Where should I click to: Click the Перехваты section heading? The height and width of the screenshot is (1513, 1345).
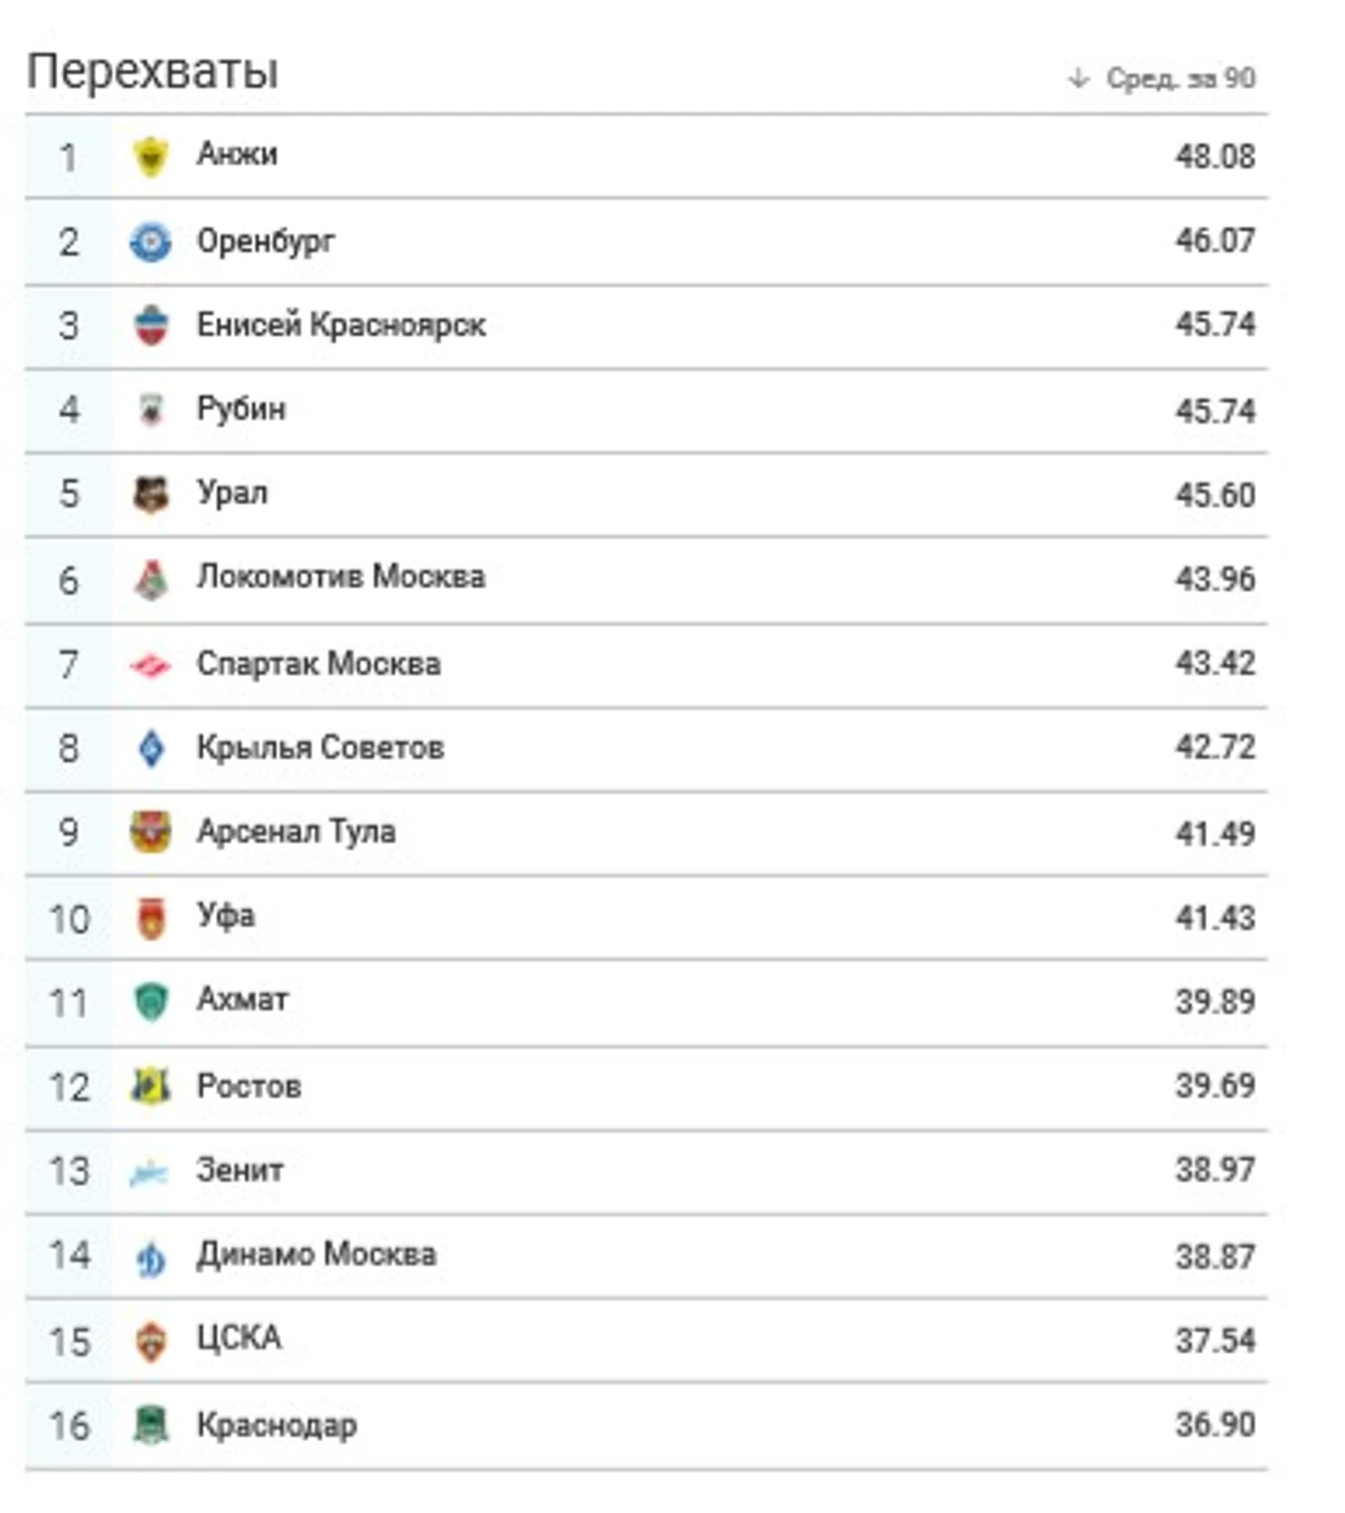pyautogui.click(x=152, y=71)
